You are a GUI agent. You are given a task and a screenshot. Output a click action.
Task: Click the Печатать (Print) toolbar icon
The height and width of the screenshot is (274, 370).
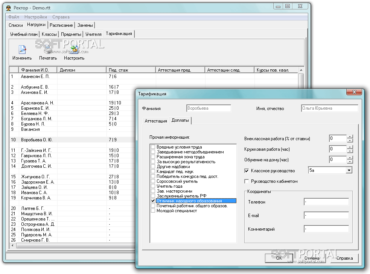pos(48,50)
